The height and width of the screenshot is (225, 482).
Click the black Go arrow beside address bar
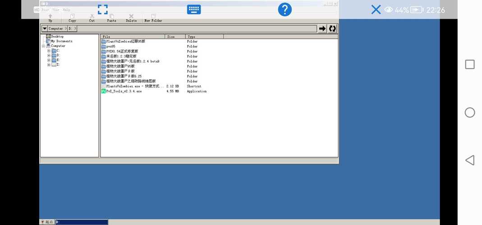[322, 28]
